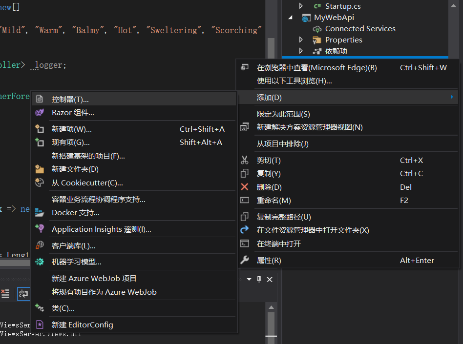The width and height of the screenshot is (463, 344).
Task: Open the 添加(D) submenu arrow
Action: click(x=452, y=97)
